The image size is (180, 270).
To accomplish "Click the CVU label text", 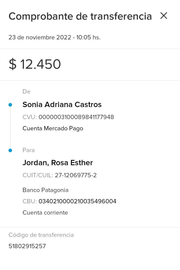I will tap(30, 117).
